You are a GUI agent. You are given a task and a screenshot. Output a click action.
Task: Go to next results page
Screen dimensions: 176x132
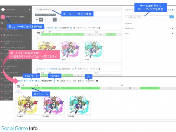pos(59,20)
